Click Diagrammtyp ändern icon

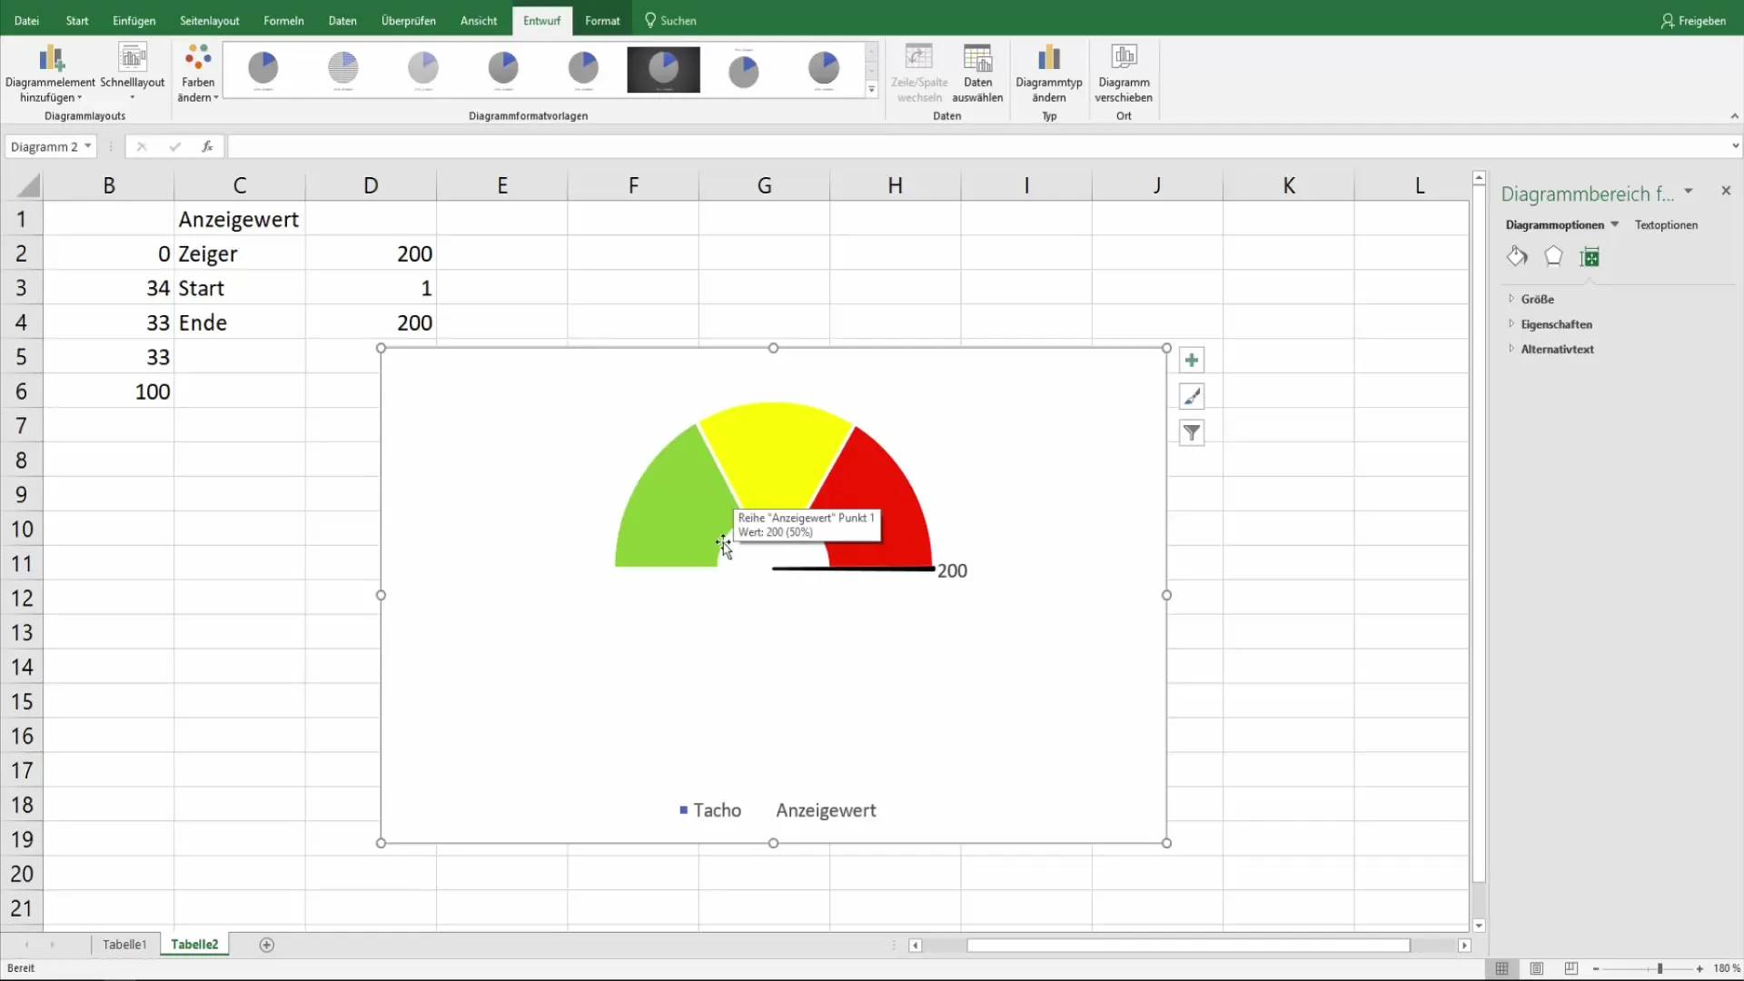point(1049,73)
